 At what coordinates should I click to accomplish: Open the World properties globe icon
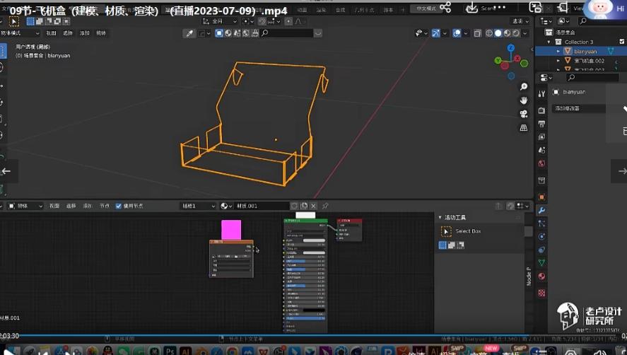tap(541, 163)
